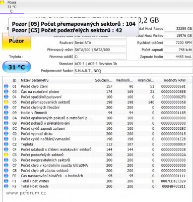The image size is (193, 202).
Task: Click the blue status icon for 01 Počet chyb čtení
Action: (6, 86)
